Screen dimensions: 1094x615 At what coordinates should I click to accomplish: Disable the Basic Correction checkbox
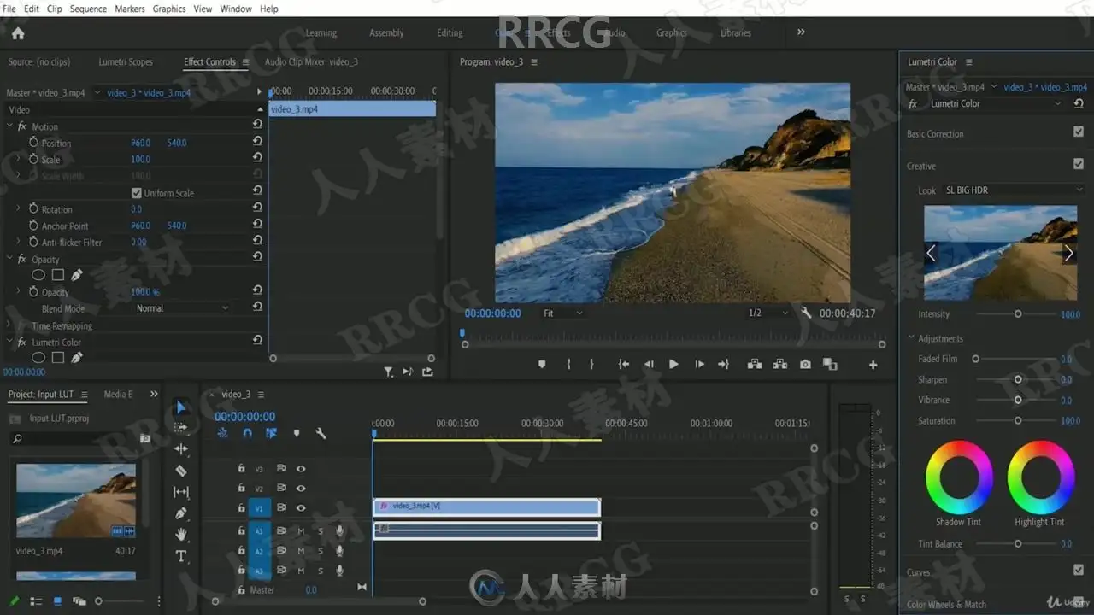click(1078, 132)
